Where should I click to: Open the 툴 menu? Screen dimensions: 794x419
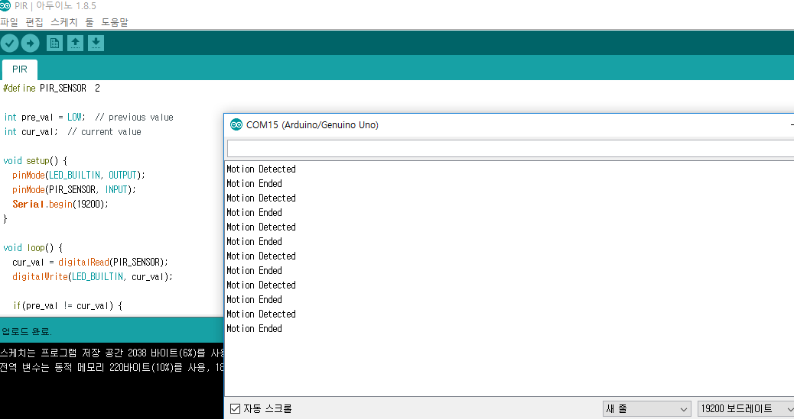click(x=89, y=22)
